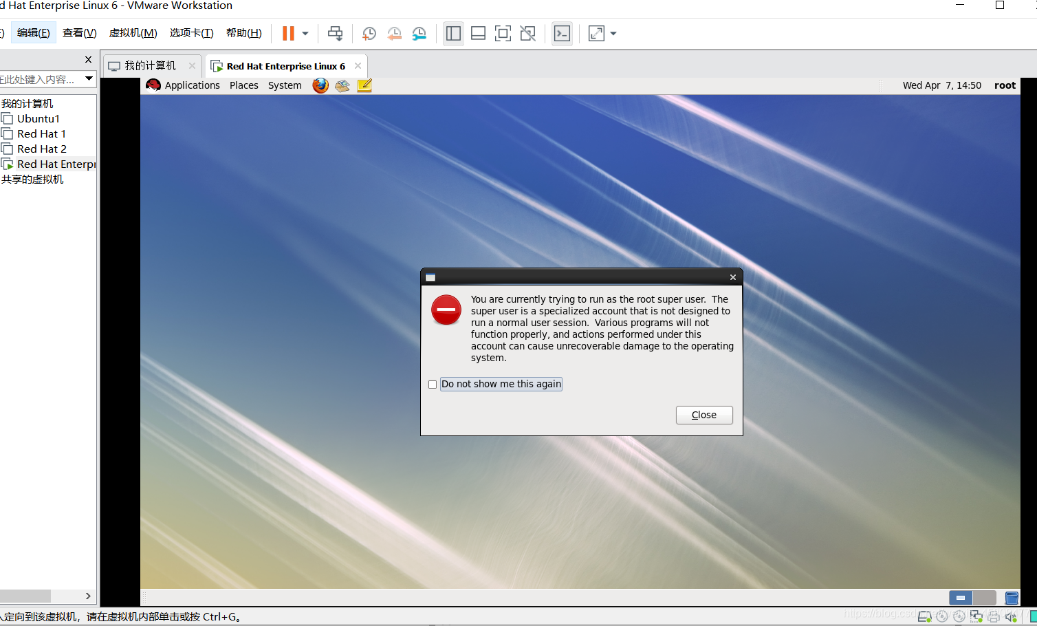Toggle the library sidebar view

(x=453, y=33)
